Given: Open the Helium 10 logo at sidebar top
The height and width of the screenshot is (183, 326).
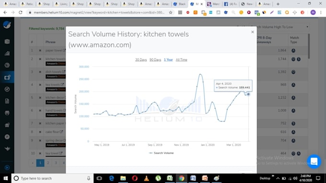Looking at the screenshot, I should click(7, 25).
